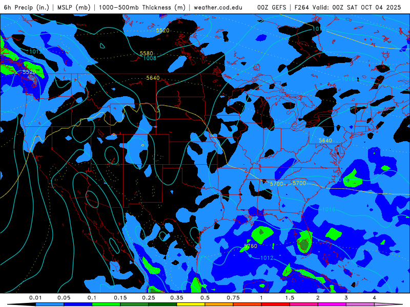Click the left of the two 5700 labels
This screenshot has width=410, height=307.
277,184
